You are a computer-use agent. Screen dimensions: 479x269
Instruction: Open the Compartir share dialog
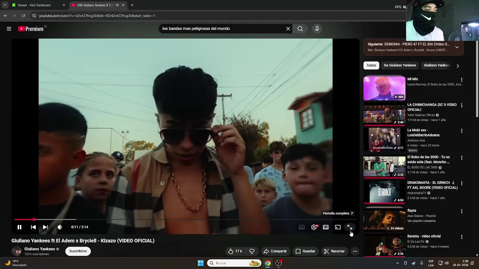[x=275, y=251]
